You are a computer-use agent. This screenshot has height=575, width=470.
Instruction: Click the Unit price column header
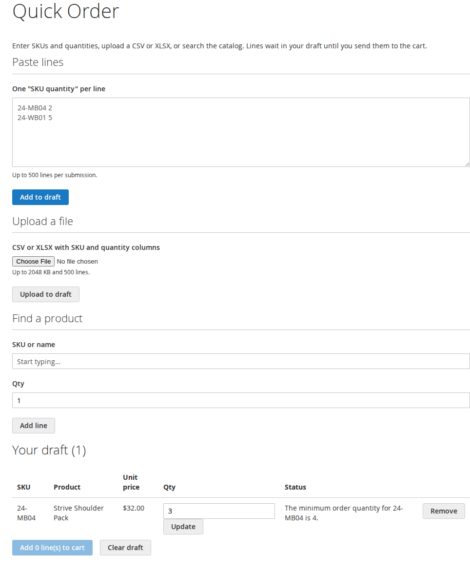pyautogui.click(x=131, y=482)
